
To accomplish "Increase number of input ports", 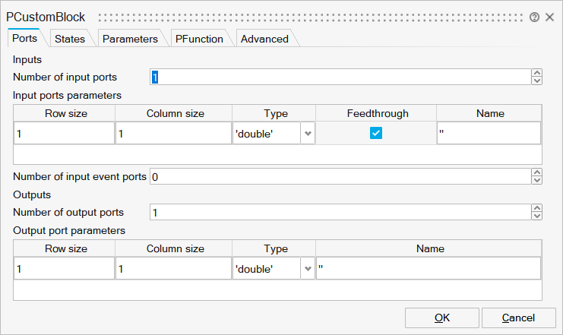I will coord(537,74).
